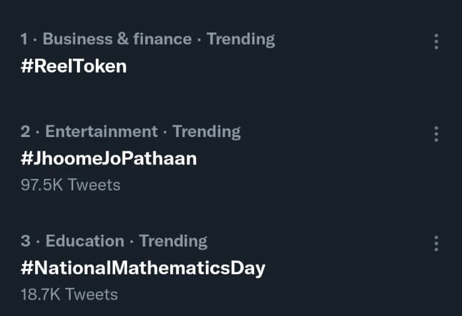
Task: Open more options for #NationalMathematicsDay trend
Action: (x=436, y=243)
